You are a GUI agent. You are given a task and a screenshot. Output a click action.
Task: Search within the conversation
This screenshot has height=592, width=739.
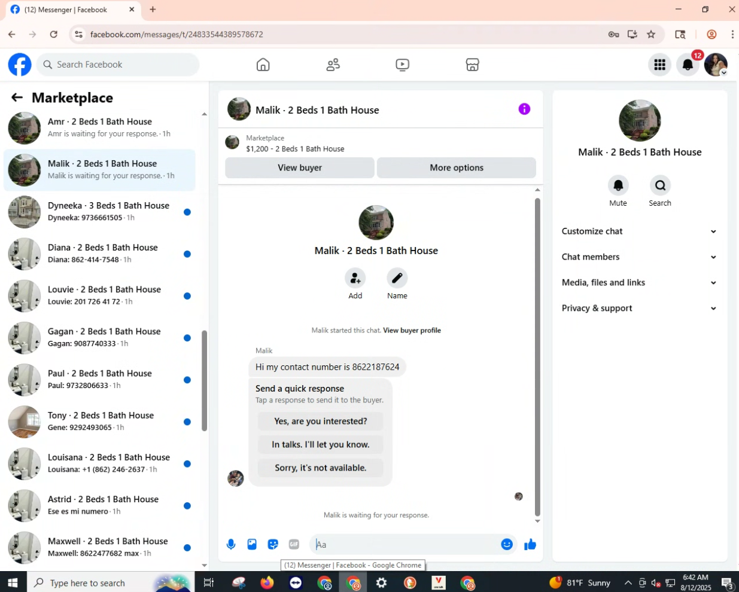(660, 185)
